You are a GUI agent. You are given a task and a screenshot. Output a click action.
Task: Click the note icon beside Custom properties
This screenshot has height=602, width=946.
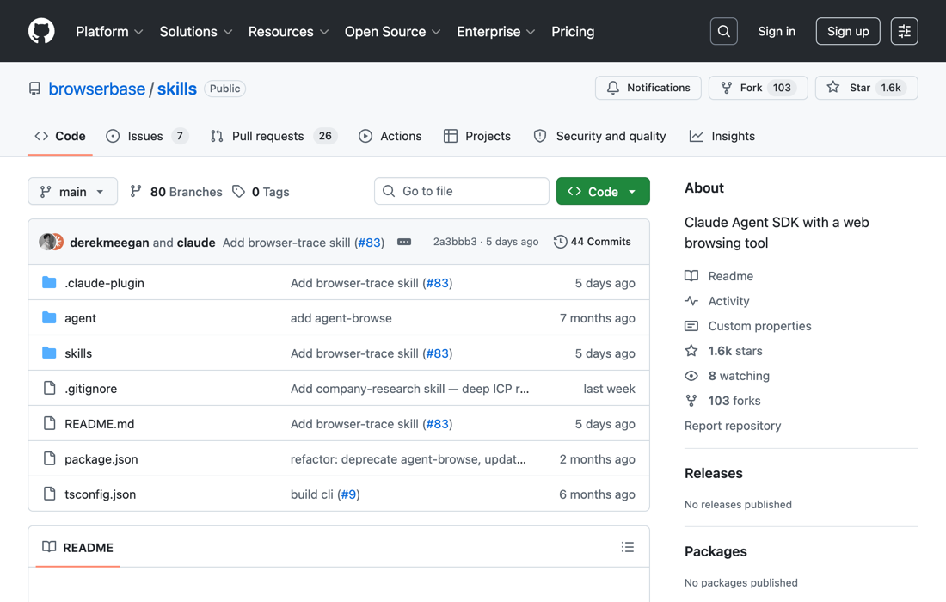pyautogui.click(x=691, y=326)
